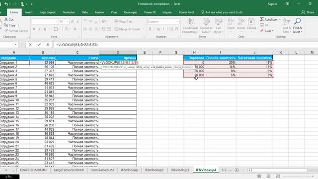Click the Share button
318x179 pixels.
308,12
